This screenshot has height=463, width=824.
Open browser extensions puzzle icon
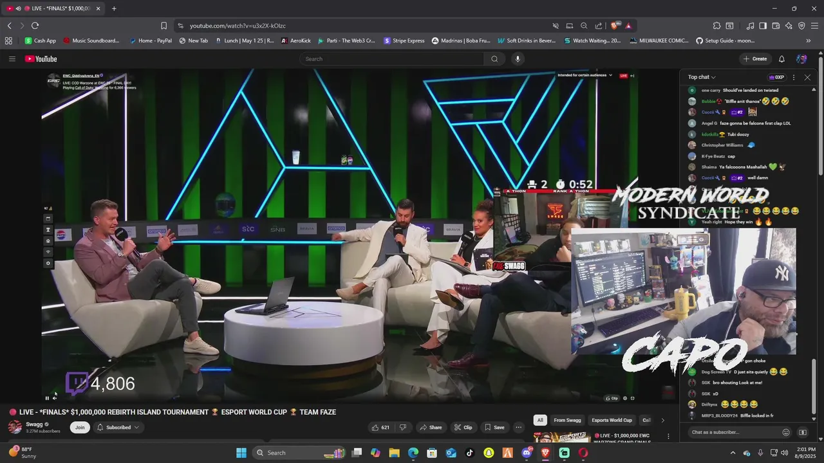(716, 26)
